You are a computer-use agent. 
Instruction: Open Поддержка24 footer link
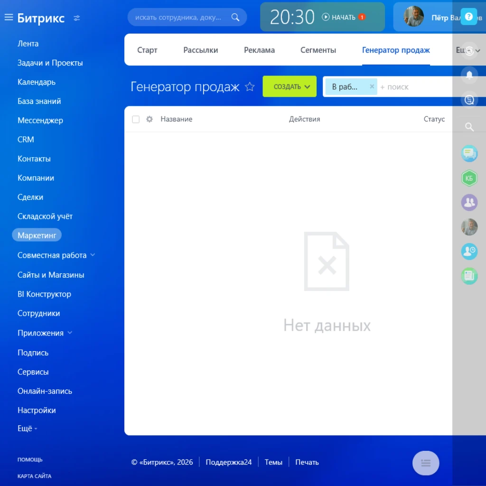tap(228, 462)
